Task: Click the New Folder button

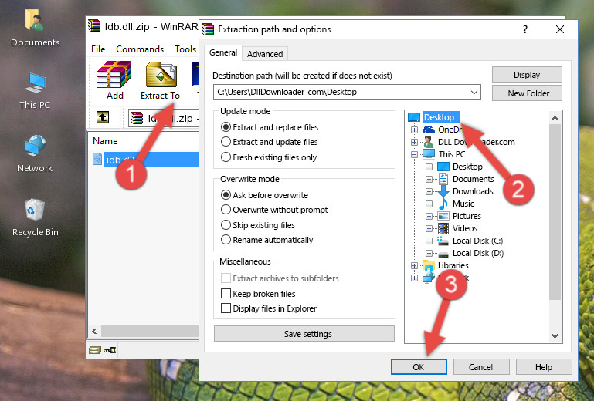Action: tap(527, 93)
